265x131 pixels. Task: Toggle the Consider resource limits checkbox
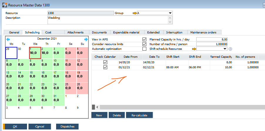(144, 44)
